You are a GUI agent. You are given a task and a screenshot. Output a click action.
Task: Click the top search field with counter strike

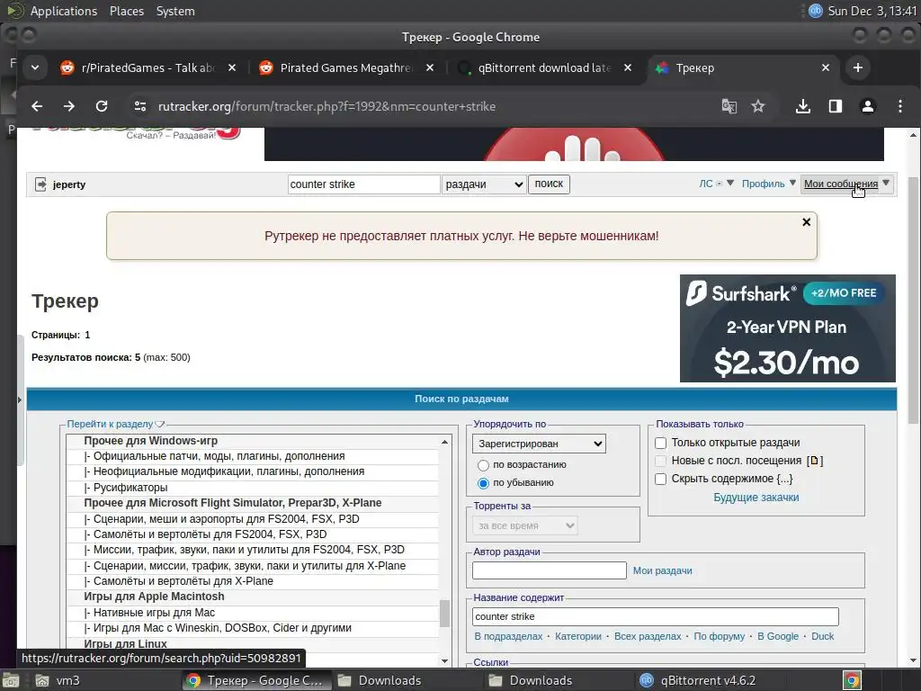[x=363, y=184]
